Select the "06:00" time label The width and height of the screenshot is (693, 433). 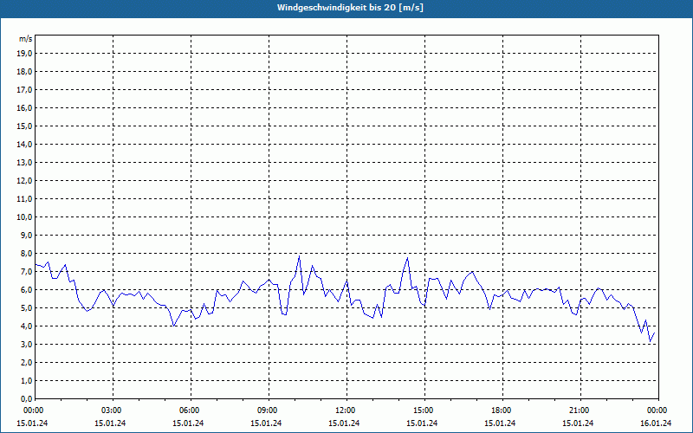coord(191,410)
